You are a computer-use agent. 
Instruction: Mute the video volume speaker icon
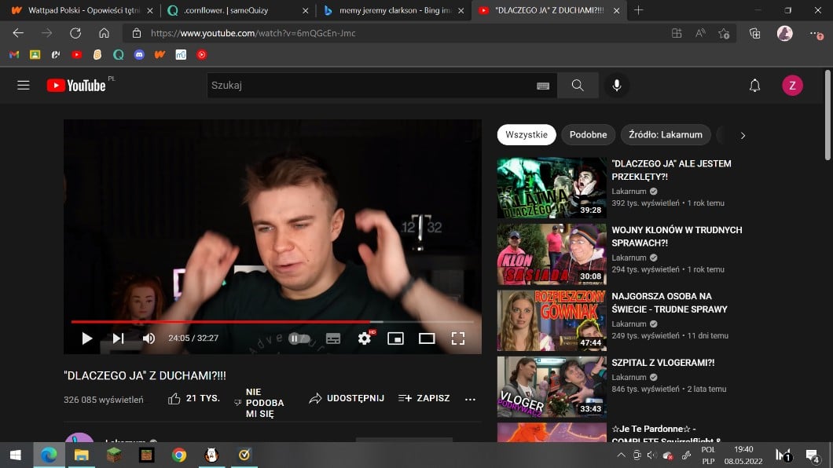click(x=149, y=338)
